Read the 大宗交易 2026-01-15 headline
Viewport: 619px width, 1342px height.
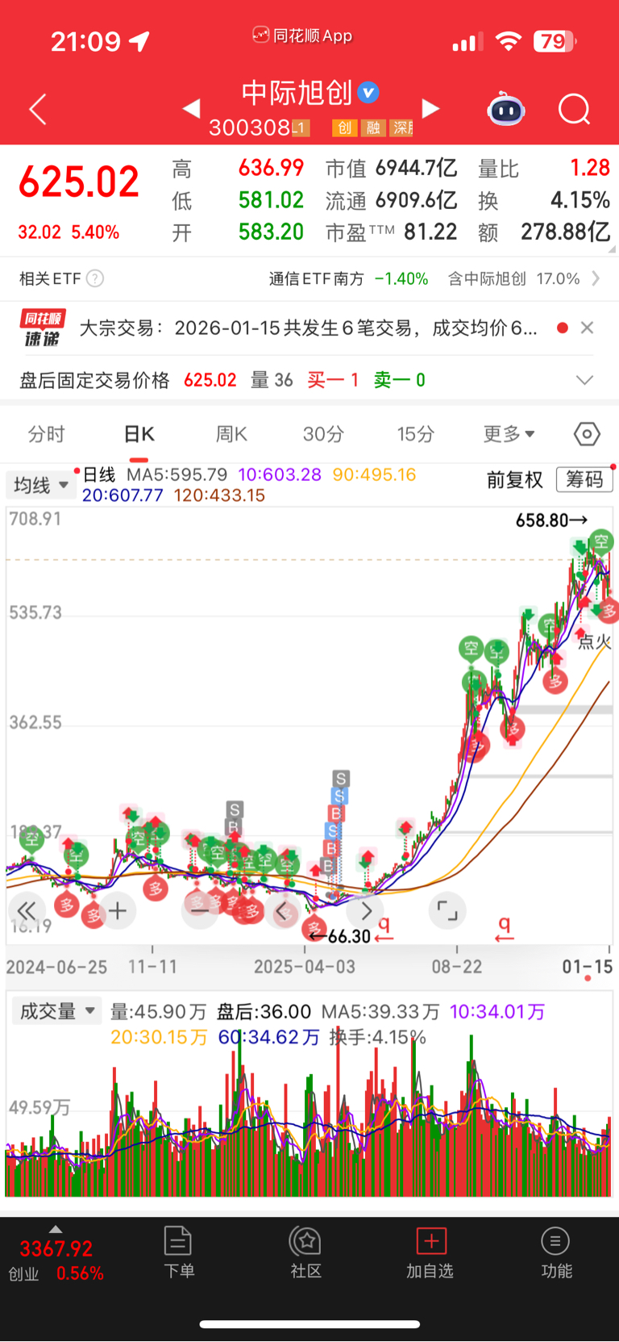(x=308, y=328)
